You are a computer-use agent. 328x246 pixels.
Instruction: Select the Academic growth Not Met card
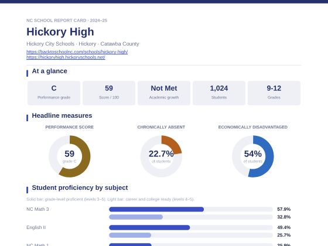pyautogui.click(x=164, y=93)
